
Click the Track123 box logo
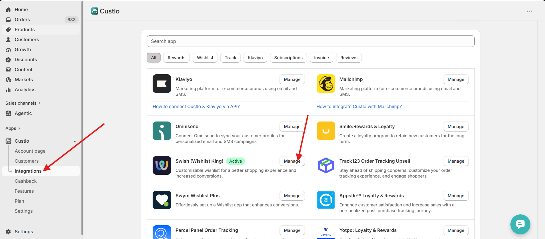(326, 166)
